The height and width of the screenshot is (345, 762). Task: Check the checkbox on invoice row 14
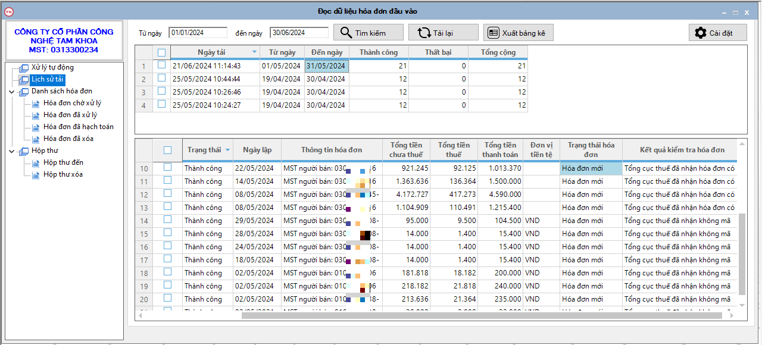(167, 220)
